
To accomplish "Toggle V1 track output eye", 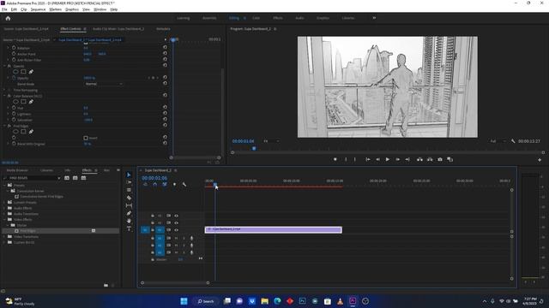I will tap(176, 230).
